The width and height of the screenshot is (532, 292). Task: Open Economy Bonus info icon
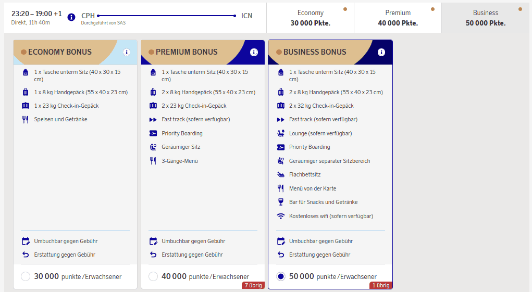pyautogui.click(x=127, y=52)
